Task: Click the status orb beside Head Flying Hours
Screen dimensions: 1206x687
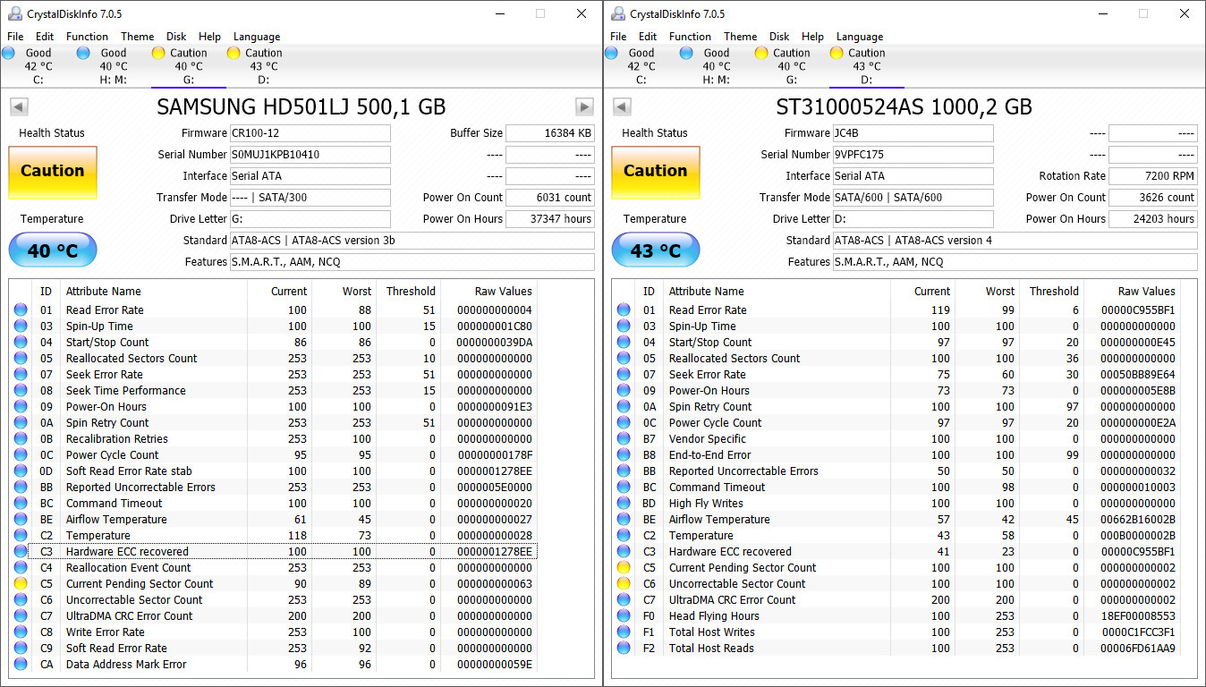Action: pos(624,616)
